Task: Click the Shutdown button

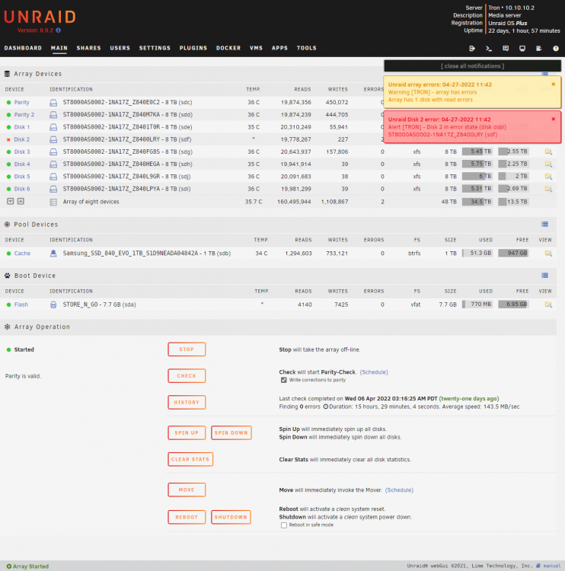Action: [x=231, y=518]
